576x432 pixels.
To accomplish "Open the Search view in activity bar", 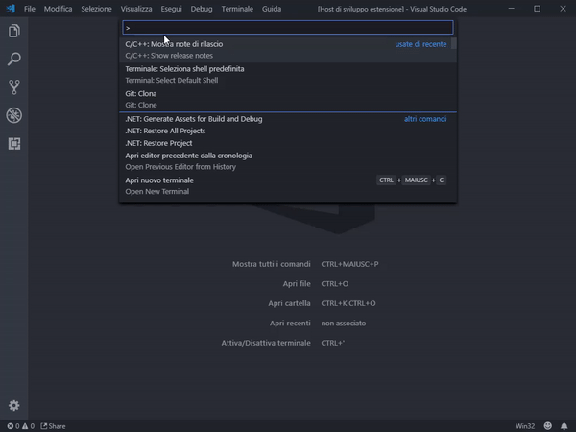I will point(14,59).
